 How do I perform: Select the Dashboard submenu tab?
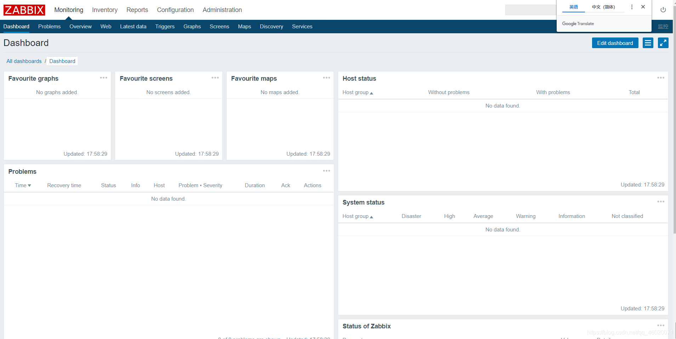(x=16, y=27)
